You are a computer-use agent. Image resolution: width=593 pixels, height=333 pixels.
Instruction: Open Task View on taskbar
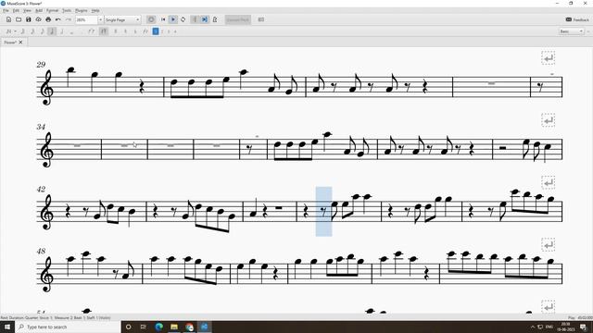click(x=144, y=327)
